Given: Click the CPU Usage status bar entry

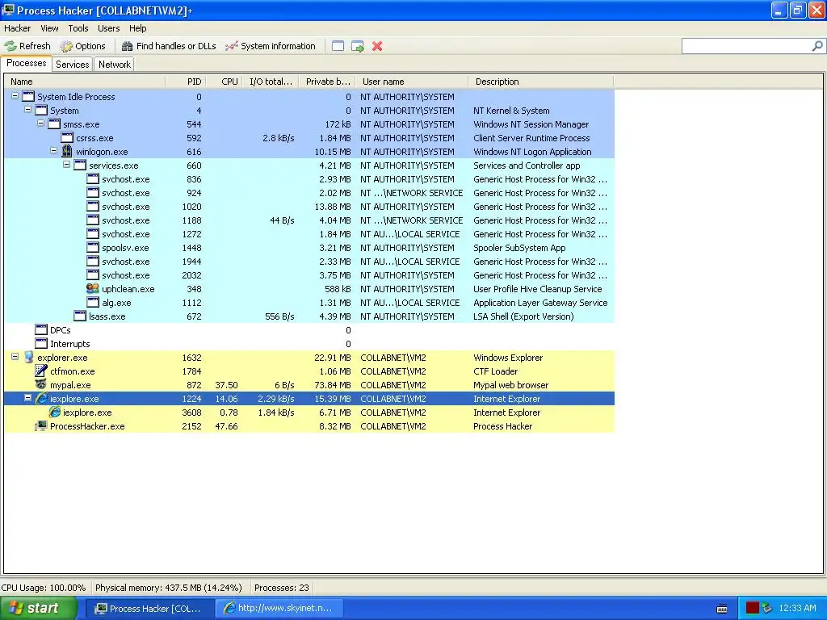Looking at the screenshot, I should point(44,588).
